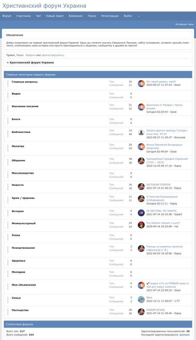Click the Войдите link in guest greeting
Screen dimensions: 196x340
[x=30, y=55]
